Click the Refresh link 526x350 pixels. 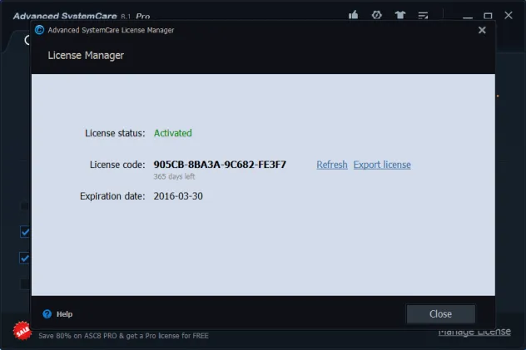[332, 165]
